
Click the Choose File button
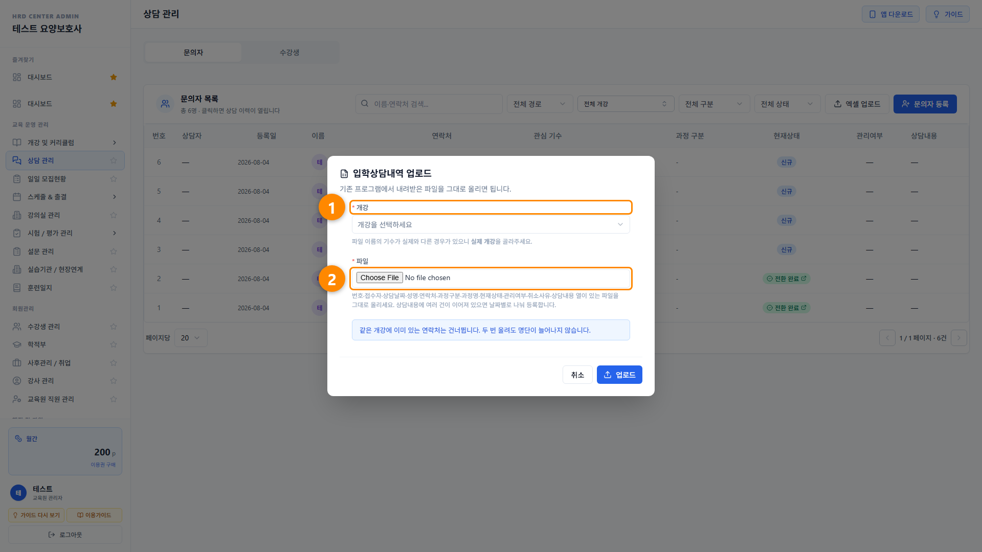pos(380,278)
